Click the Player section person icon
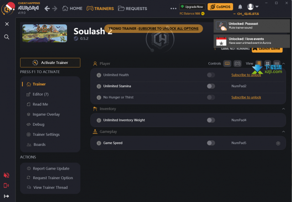 click(x=95, y=64)
